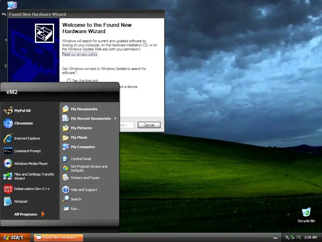Viewport: 322px width, 242px height.
Task: Click the All Programs label
Action: (x=26, y=214)
